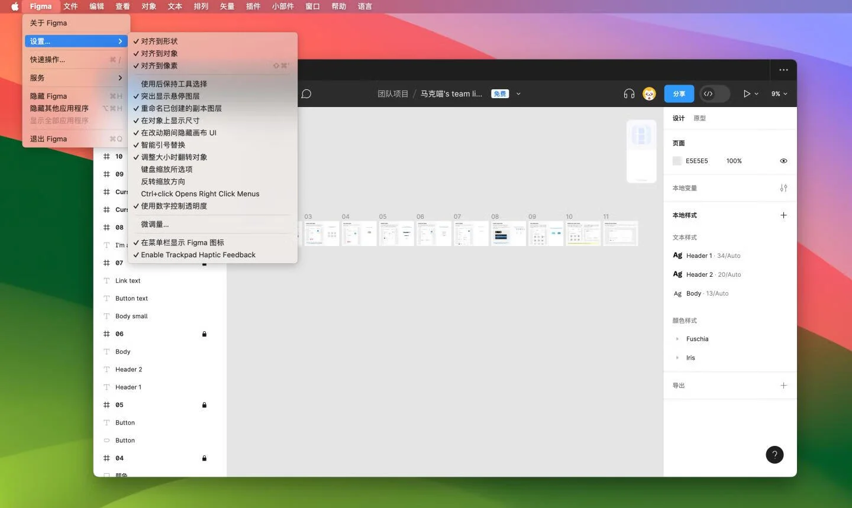Open the 文件 menu
Image resolution: width=852 pixels, height=508 pixels.
tap(70, 7)
